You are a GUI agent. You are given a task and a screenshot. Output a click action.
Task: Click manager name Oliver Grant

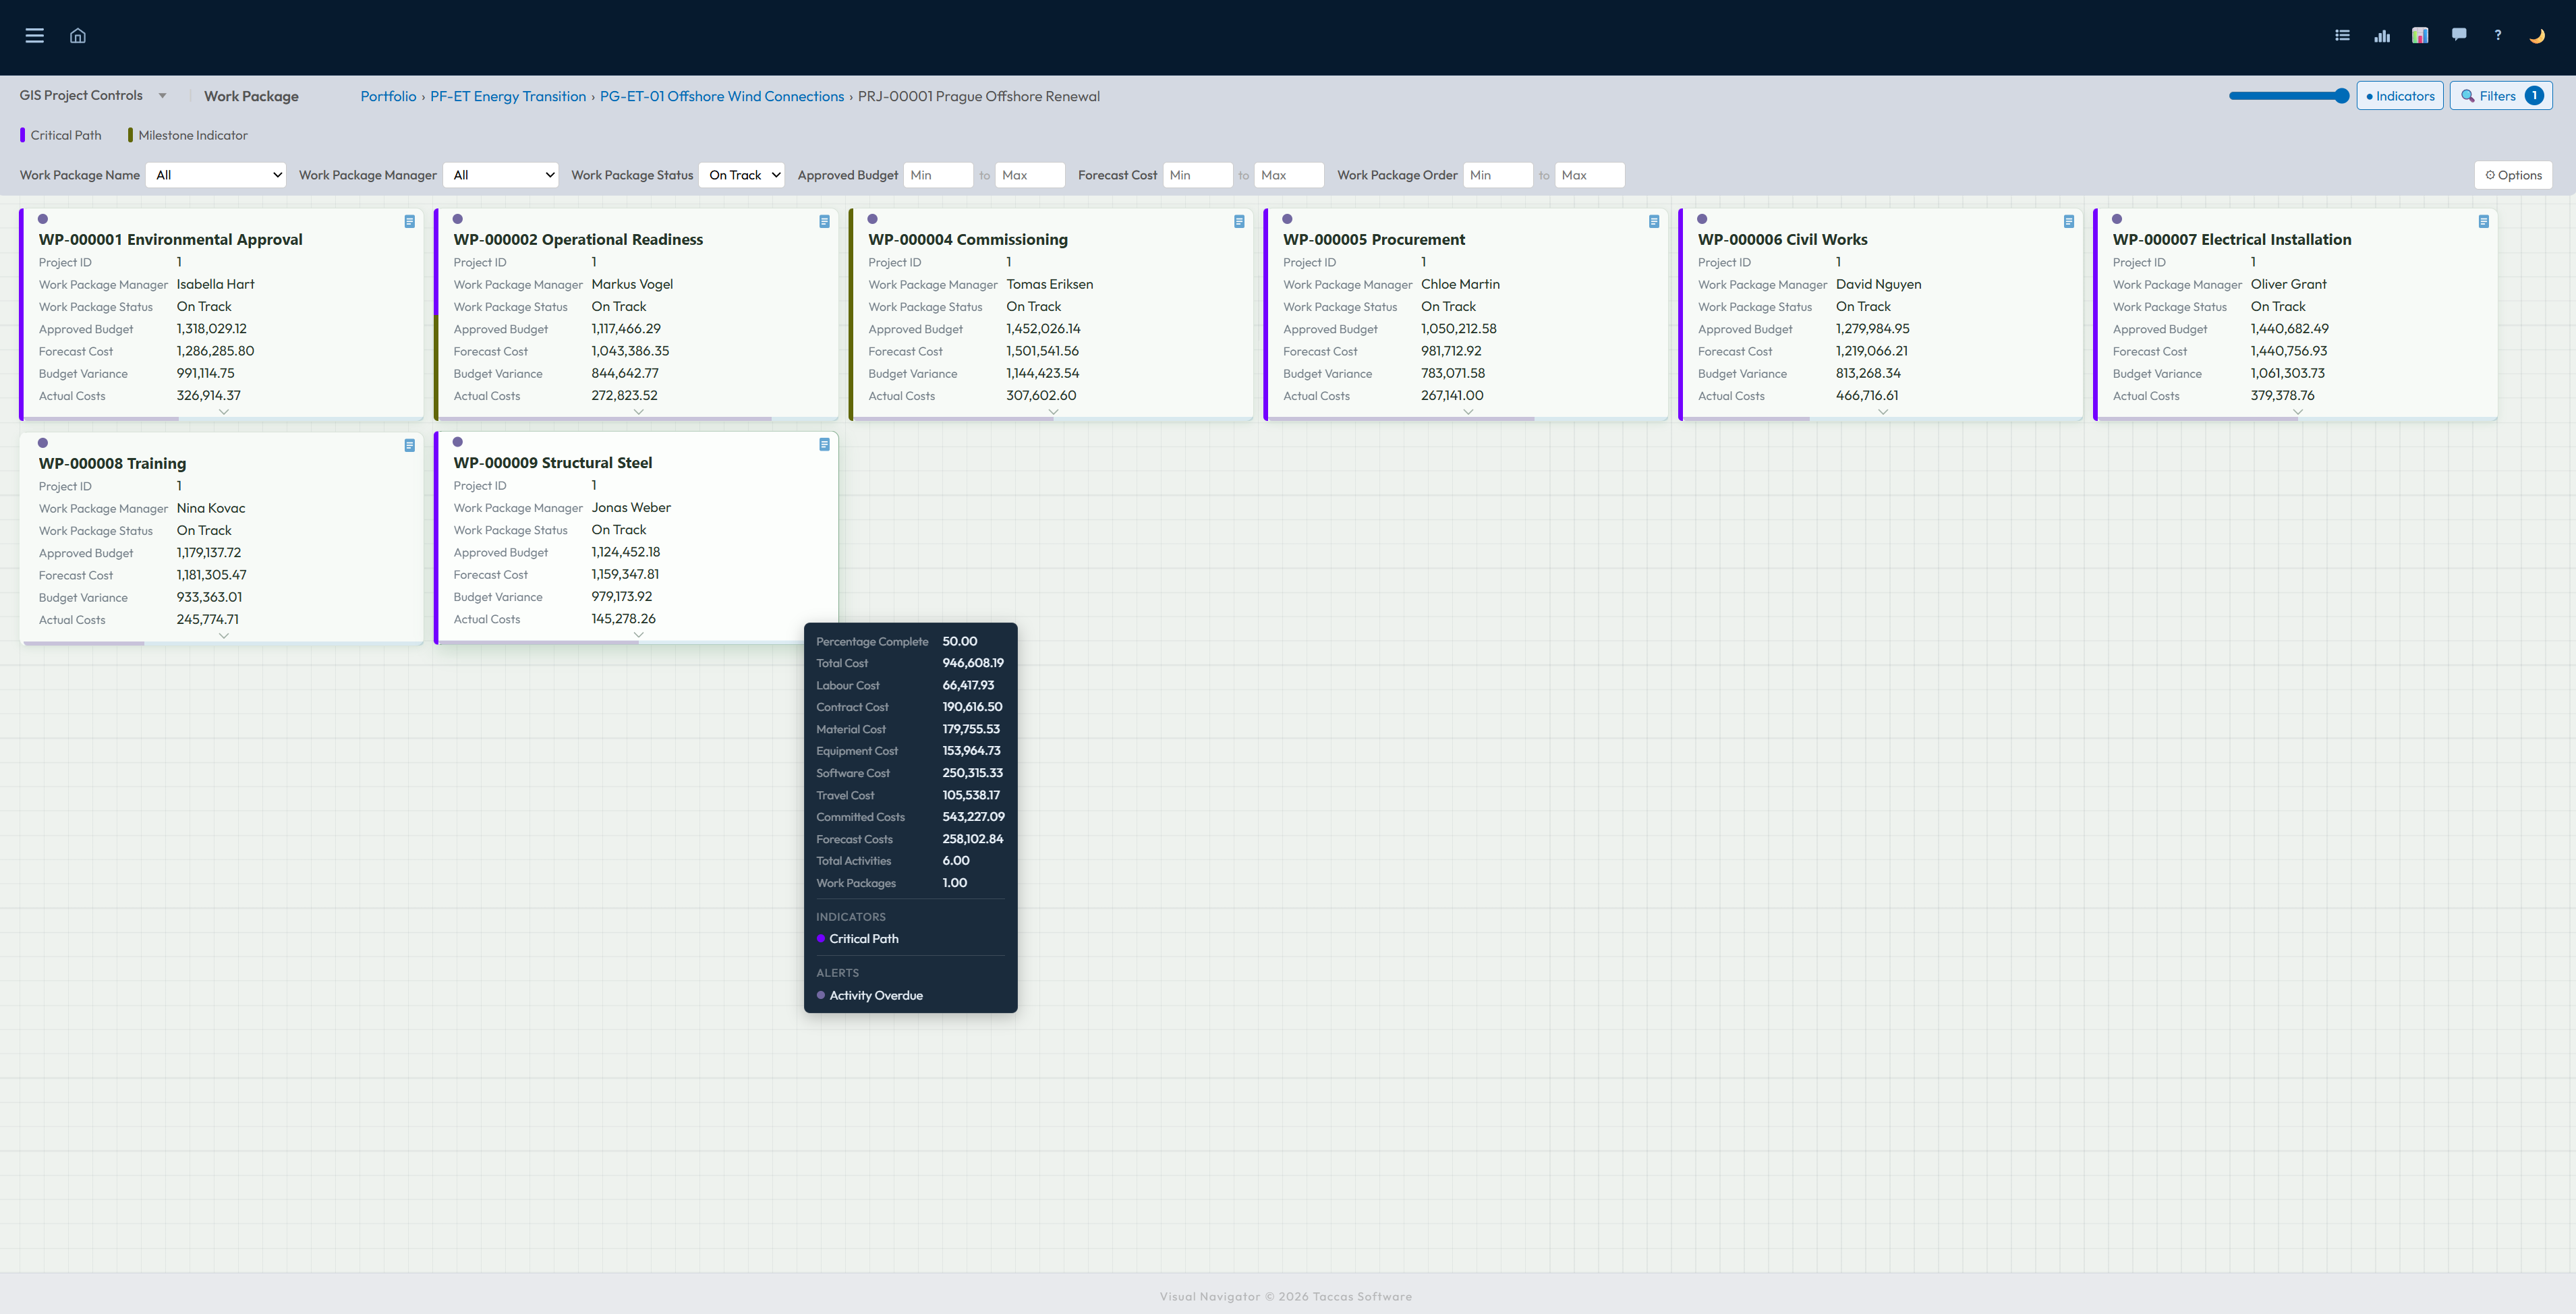tap(2289, 285)
